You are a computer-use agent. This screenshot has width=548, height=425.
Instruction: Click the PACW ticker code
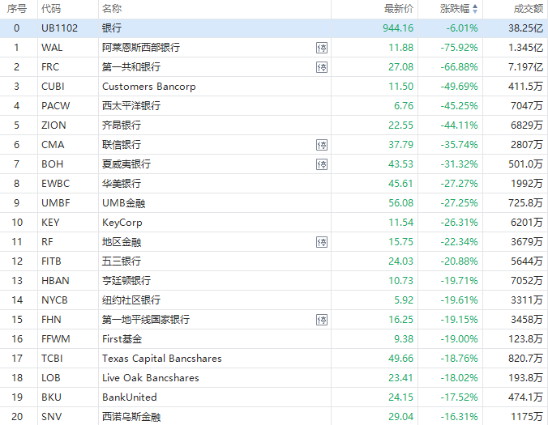point(55,106)
